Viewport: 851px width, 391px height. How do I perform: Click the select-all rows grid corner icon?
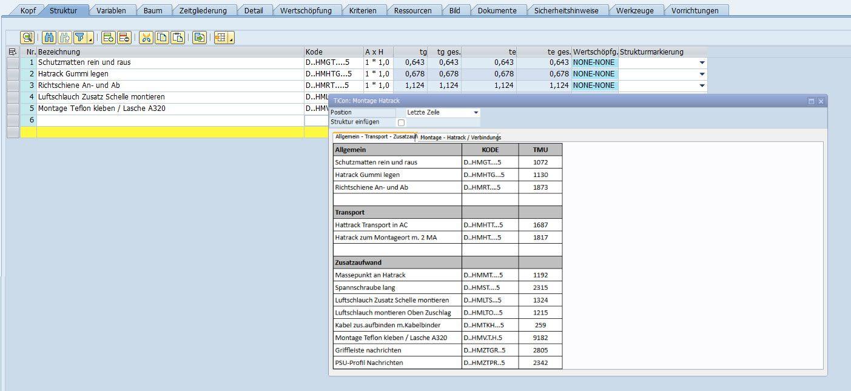pyautogui.click(x=13, y=52)
